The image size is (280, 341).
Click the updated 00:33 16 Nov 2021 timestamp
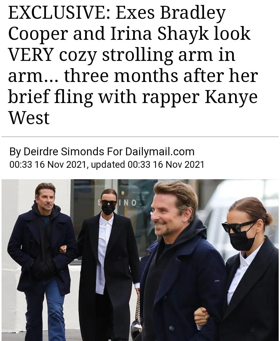(148, 164)
